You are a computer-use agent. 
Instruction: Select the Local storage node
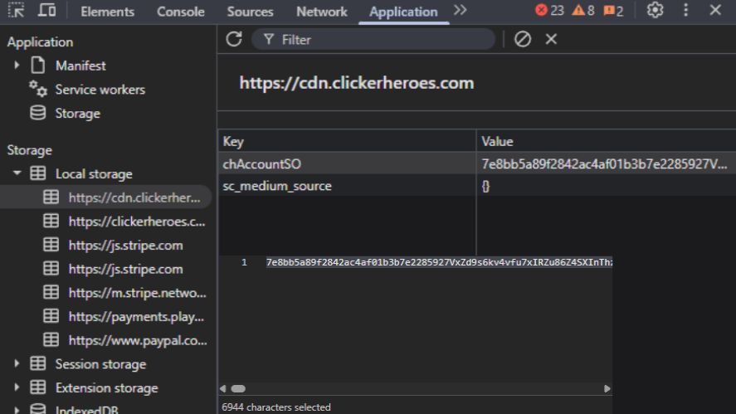(94, 174)
